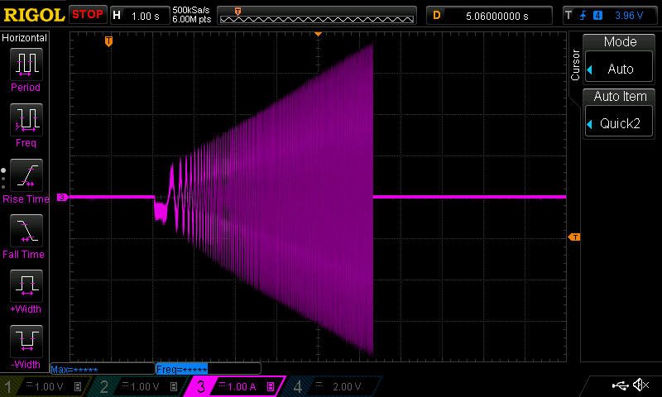Click the trigger level 3.96 V readout

click(629, 16)
